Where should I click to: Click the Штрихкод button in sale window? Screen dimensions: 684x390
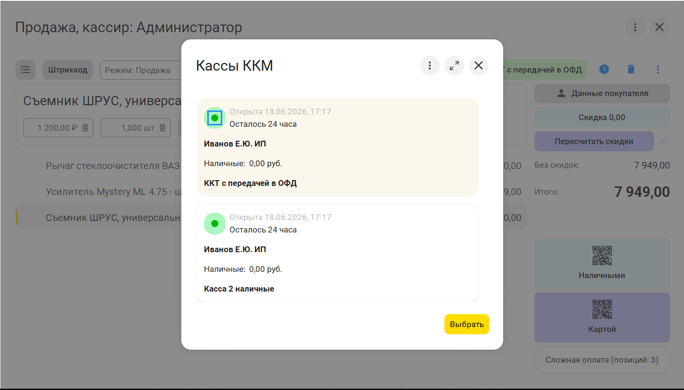(x=67, y=70)
